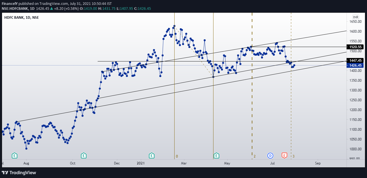This screenshot has width=367, height=178.
Task: Click the Dec label on the time axis
Action: click(x=117, y=163)
